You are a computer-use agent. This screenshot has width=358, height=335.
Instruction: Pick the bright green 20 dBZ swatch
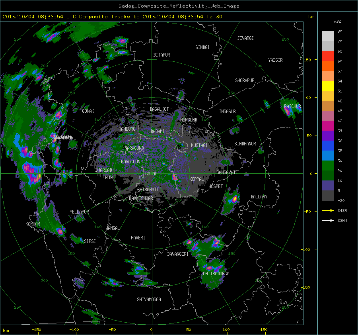coord(328,166)
